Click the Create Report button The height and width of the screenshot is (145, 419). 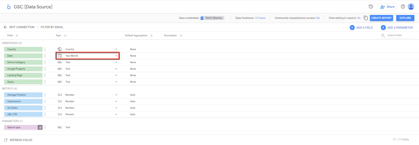click(x=381, y=18)
